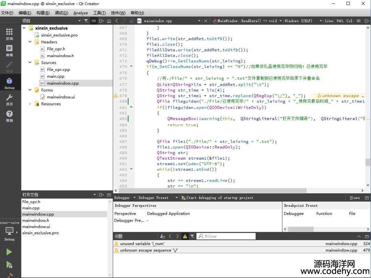Screen dimensions: 371x278
Task: Open the 构建(B) build menu
Action: (43, 13)
